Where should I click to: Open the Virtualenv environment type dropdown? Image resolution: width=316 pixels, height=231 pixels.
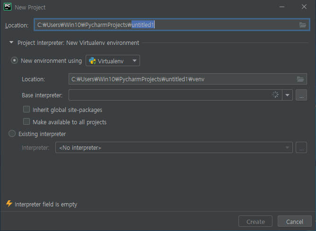point(113,60)
